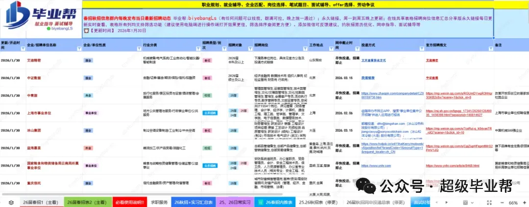Zoom out with the minus button

(x=502, y=203)
